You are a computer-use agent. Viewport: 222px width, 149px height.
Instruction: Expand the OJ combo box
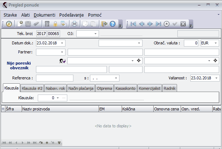coord(96,34)
